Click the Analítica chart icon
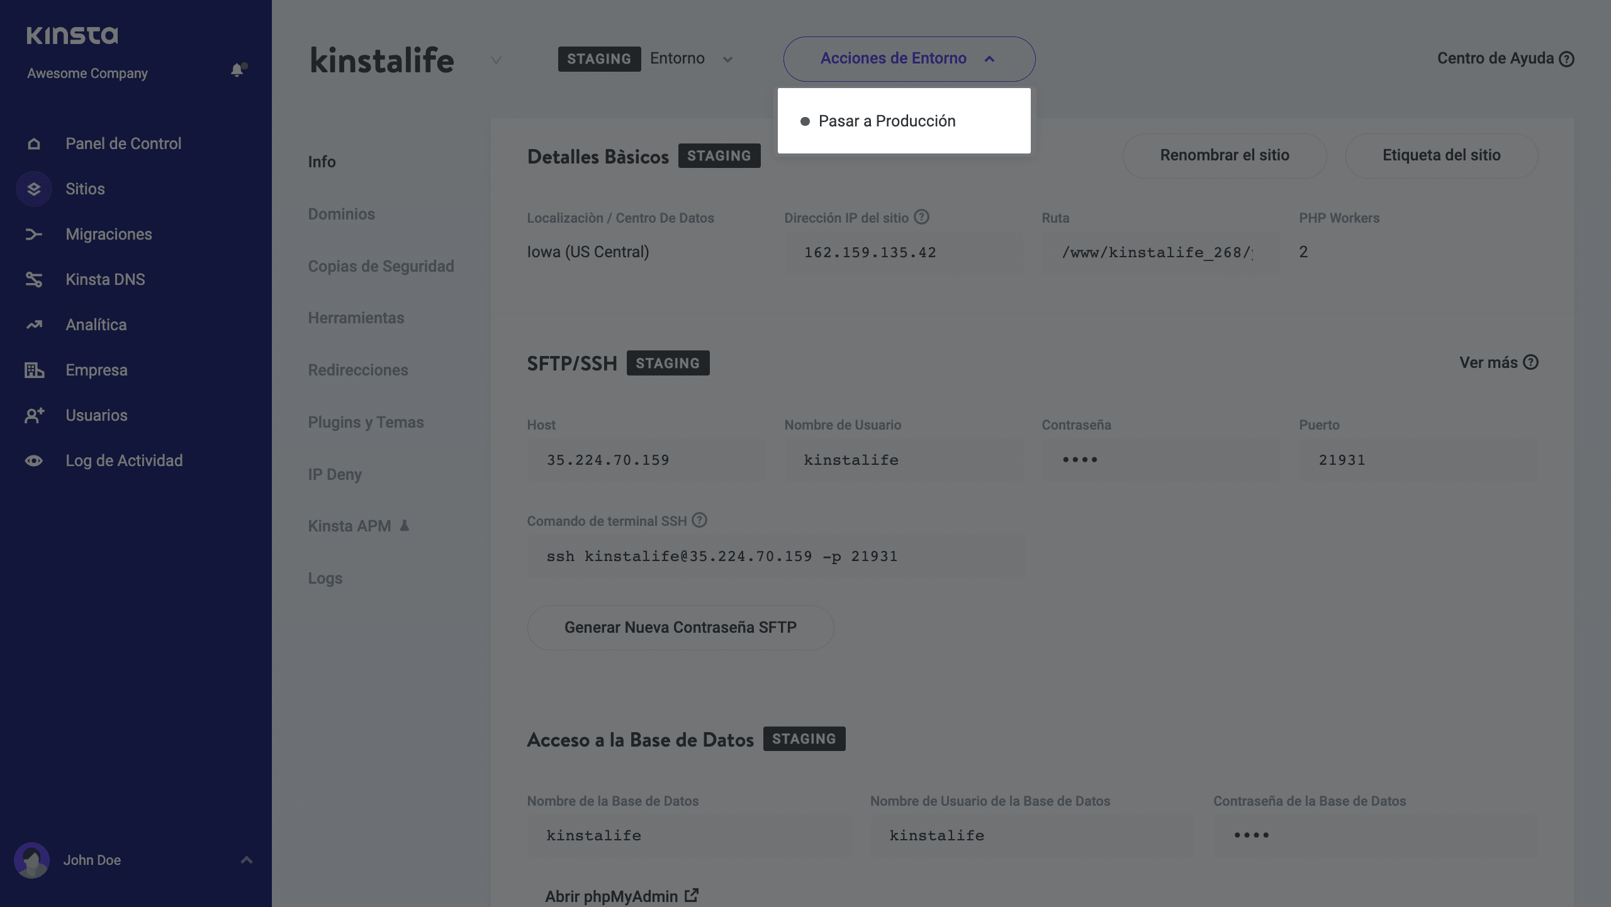 pos(33,325)
